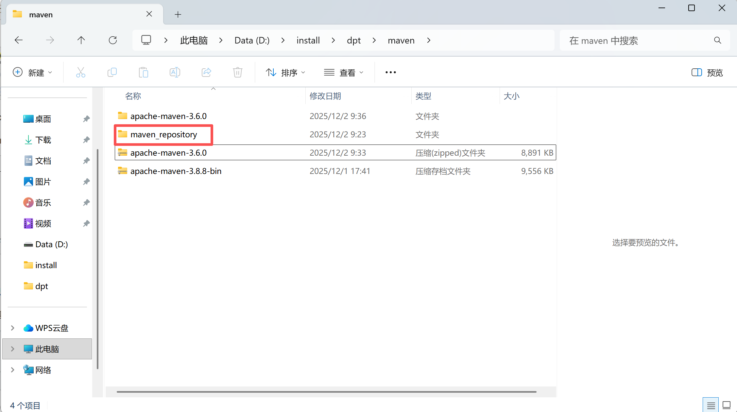This screenshot has height=412, width=737.
Task: Expand the 网络 tree node
Action: [x=12, y=370]
